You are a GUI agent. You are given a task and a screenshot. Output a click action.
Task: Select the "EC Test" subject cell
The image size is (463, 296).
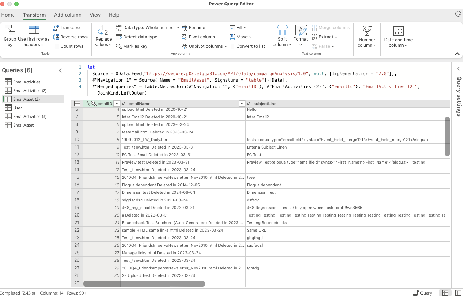[x=348, y=155]
